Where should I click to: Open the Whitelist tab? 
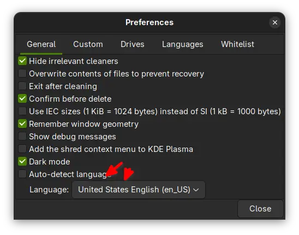pos(237,44)
